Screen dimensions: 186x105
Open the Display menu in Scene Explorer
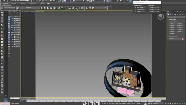(16, 12)
